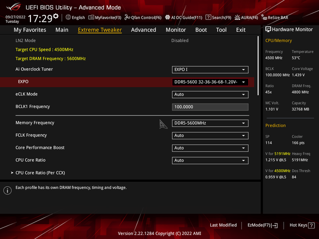Open MyFavorite(F3) list icon

point(91,17)
